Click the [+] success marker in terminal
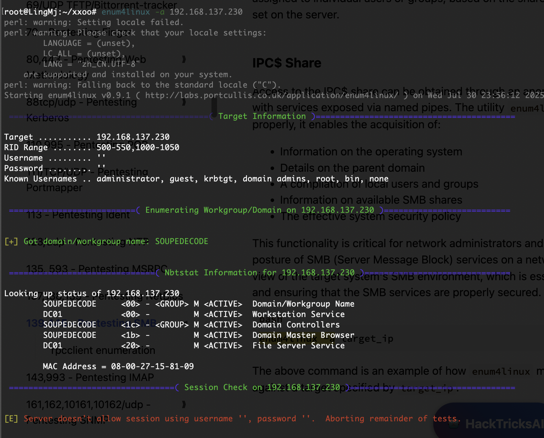The width and height of the screenshot is (544, 438). [11, 241]
